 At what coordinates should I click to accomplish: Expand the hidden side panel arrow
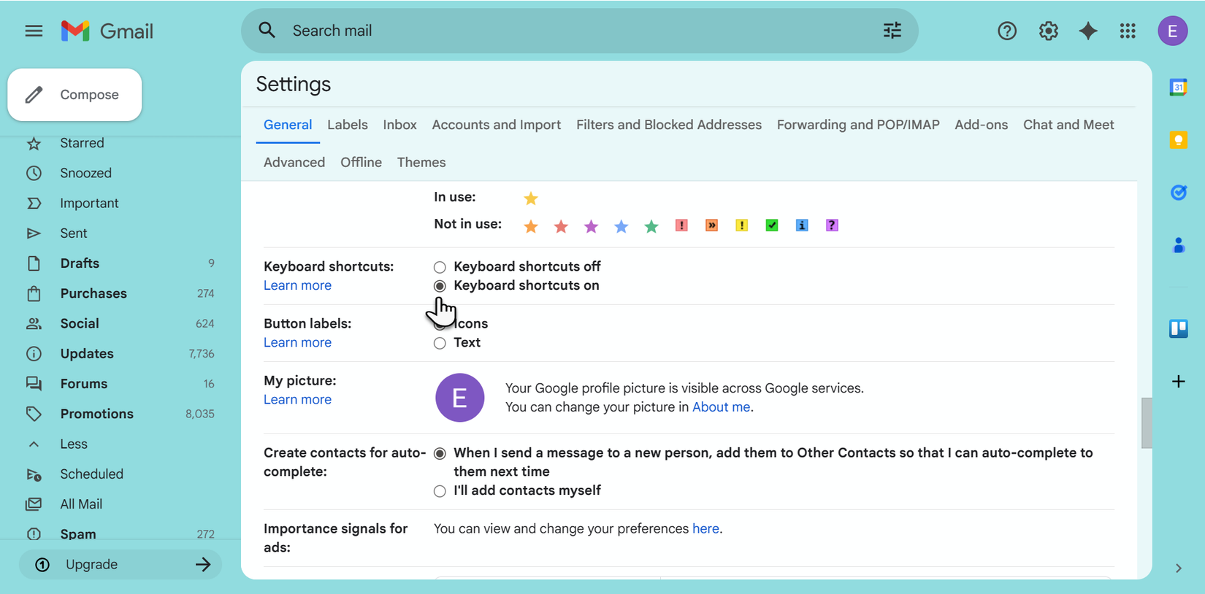point(1178,568)
